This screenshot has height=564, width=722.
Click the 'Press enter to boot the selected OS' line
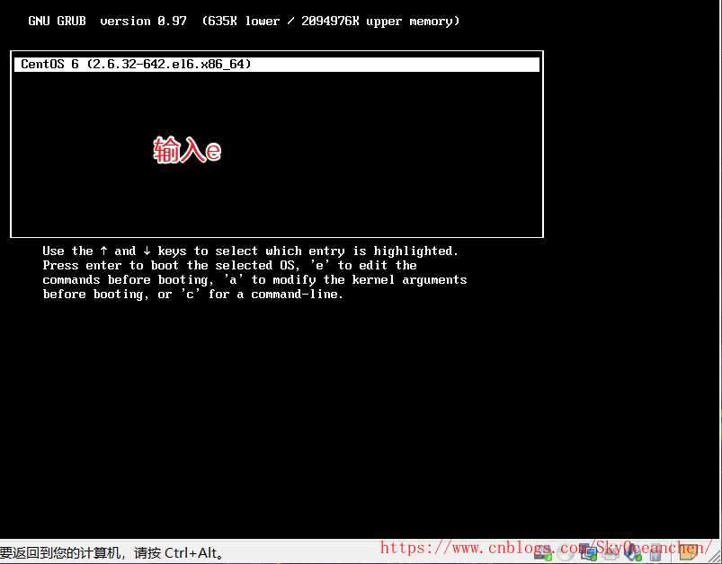[x=230, y=266]
